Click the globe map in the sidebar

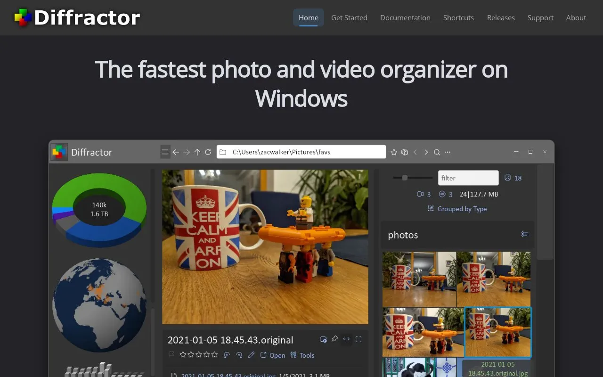tap(98, 304)
